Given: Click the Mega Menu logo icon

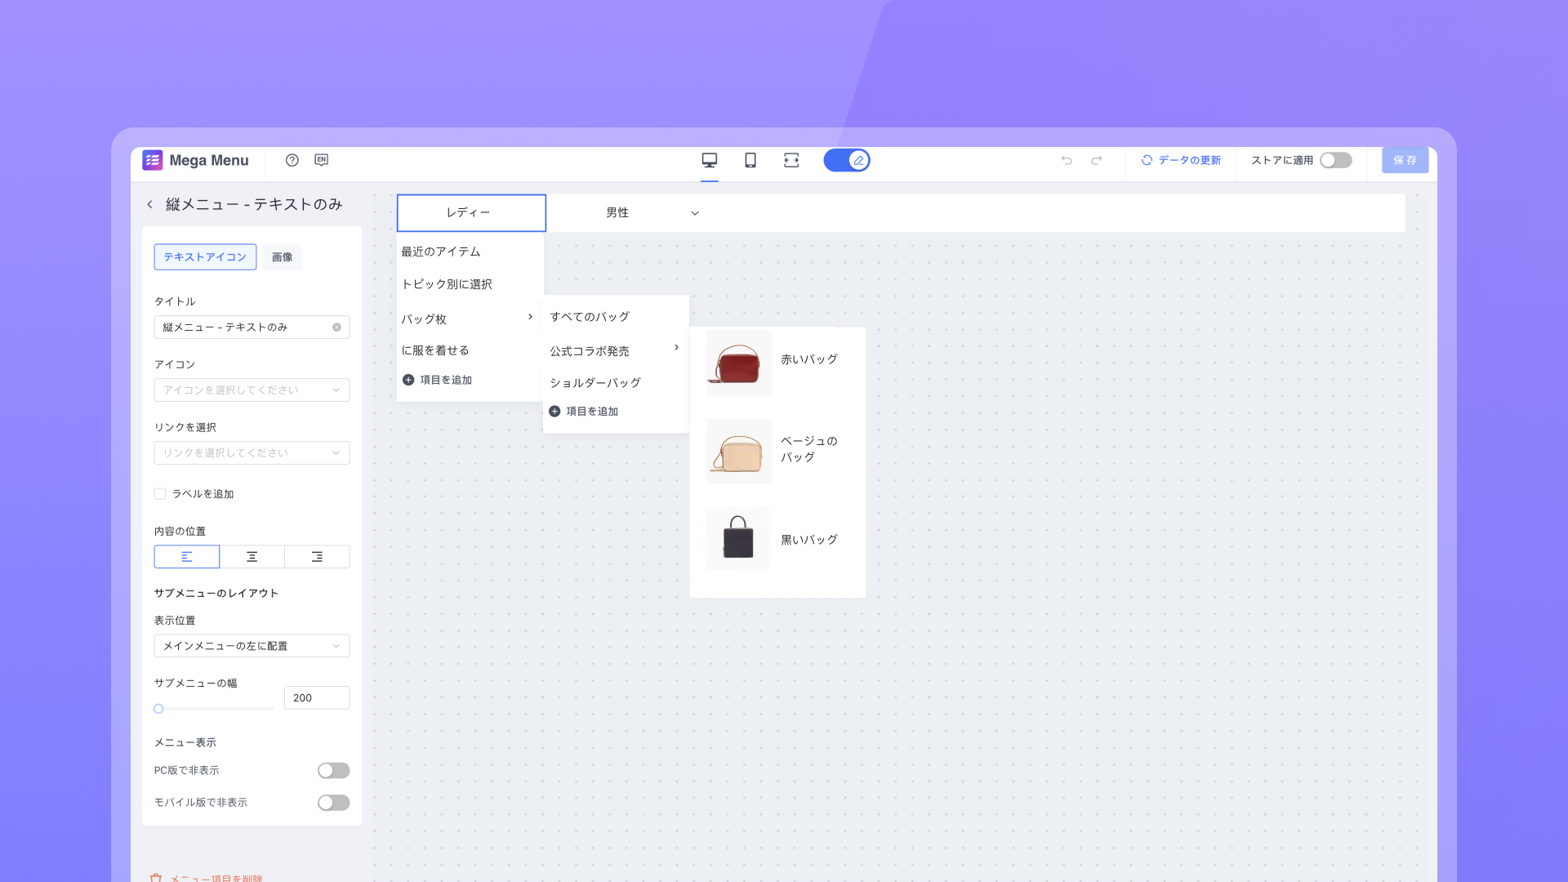Looking at the screenshot, I should [153, 160].
